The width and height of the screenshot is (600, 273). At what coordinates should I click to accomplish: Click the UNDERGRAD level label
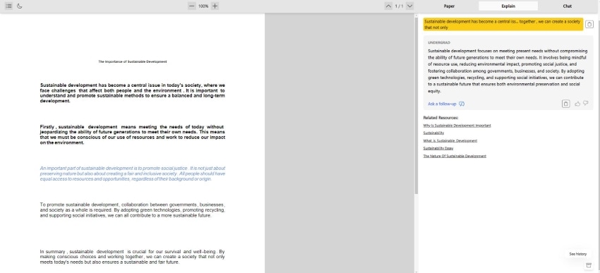(439, 42)
